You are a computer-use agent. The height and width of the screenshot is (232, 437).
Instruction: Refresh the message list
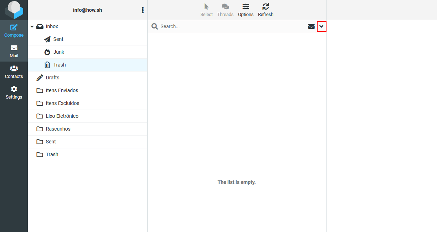[x=266, y=10]
